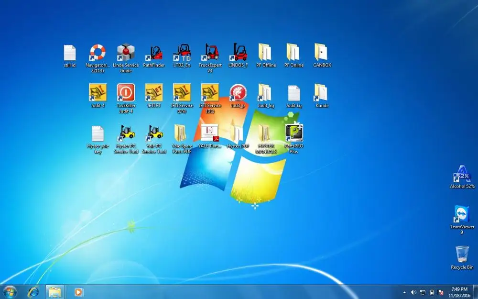This screenshot has height=299, width=478.
Task: Select the Hyster PC Service Tool icon
Action: point(126,133)
